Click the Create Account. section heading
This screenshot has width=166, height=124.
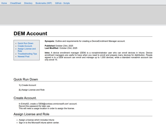[25, 98]
